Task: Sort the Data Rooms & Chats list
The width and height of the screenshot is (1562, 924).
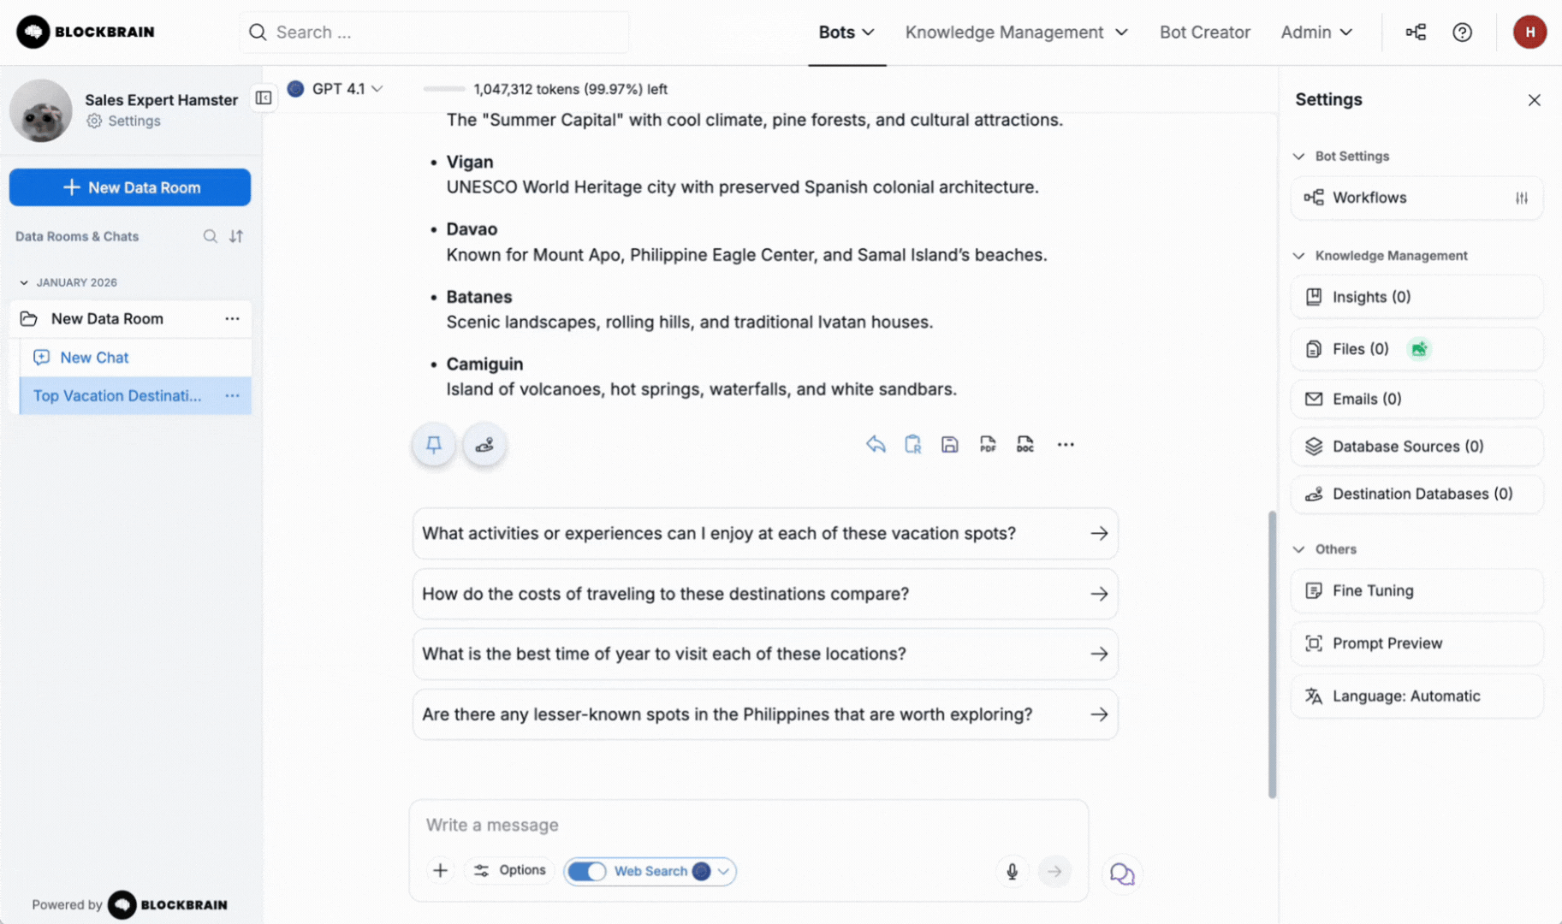Action: click(236, 236)
